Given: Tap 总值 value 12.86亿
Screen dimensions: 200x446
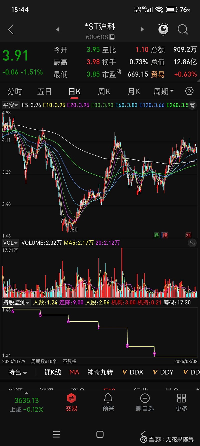Looking at the screenshot, I should click(x=185, y=62).
